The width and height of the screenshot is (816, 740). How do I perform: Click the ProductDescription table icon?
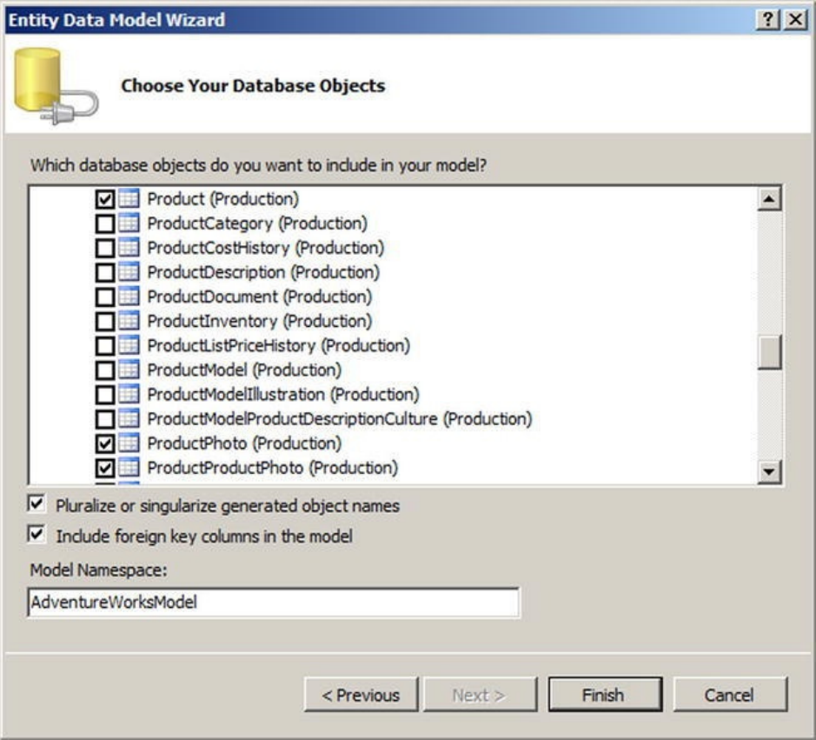click(x=129, y=272)
